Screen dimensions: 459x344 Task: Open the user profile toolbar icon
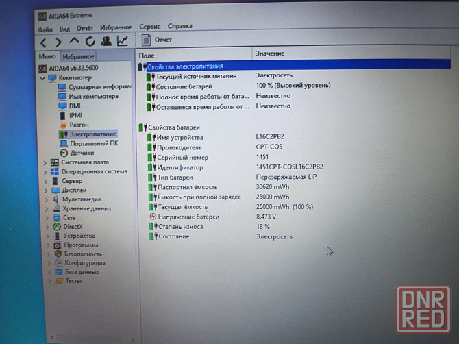pyautogui.click(x=106, y=41)
